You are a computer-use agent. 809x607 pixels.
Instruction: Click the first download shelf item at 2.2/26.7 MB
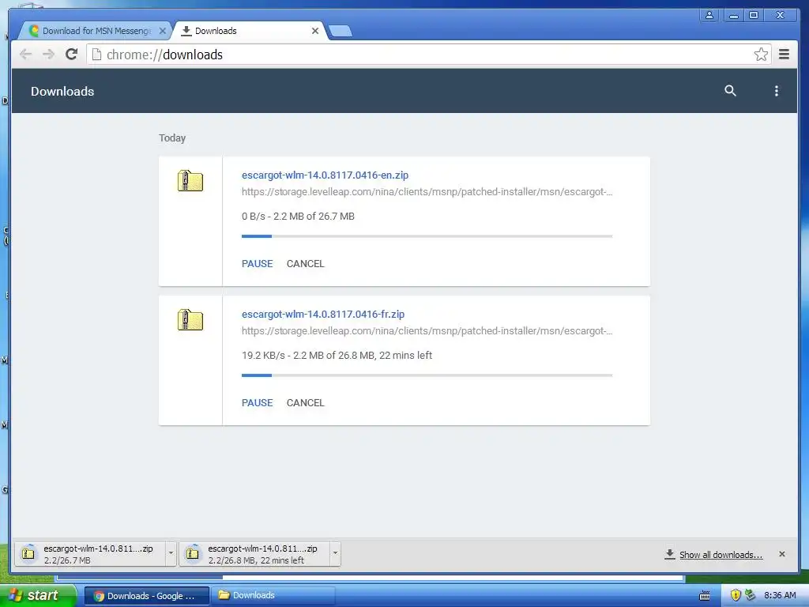point(89,554)
